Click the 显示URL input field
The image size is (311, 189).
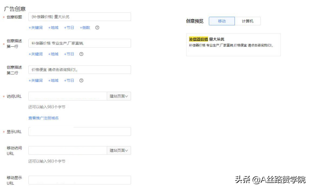coord(79,132)
